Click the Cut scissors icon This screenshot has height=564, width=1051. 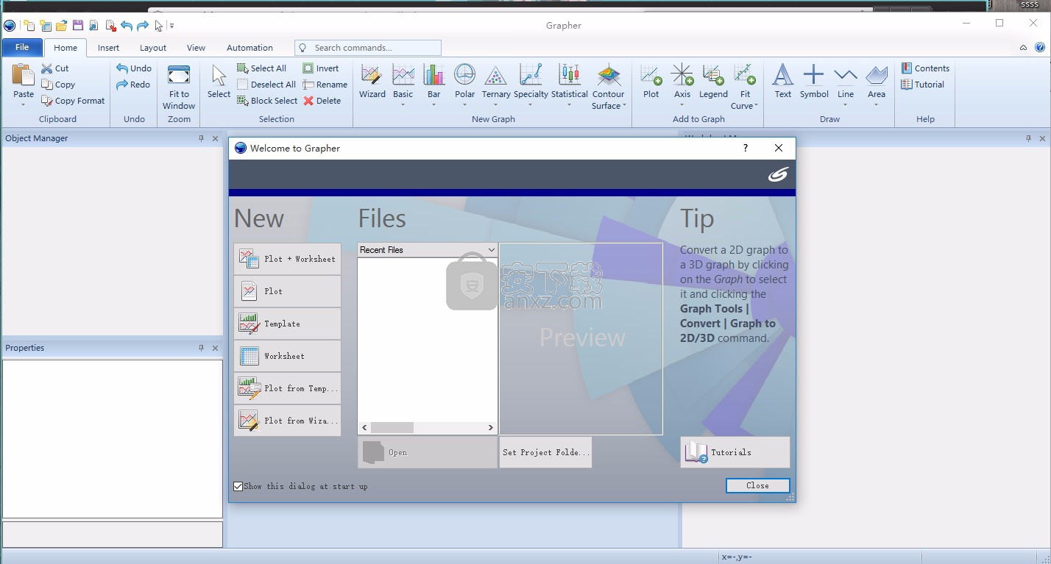tap(47, 68)
